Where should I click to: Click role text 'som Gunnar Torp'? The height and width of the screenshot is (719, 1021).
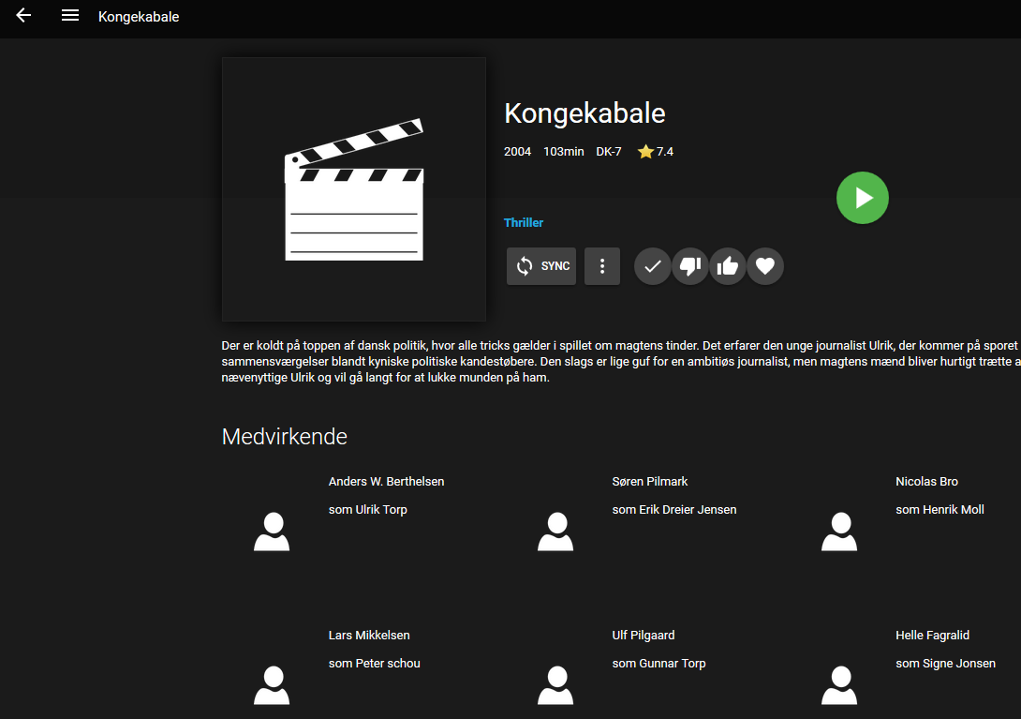click(x=658, y=664)
